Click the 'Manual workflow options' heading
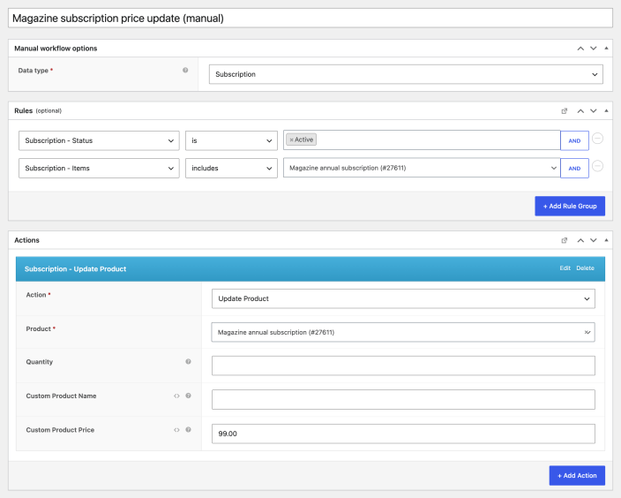621x498 pixels. (x=56, y=49)
